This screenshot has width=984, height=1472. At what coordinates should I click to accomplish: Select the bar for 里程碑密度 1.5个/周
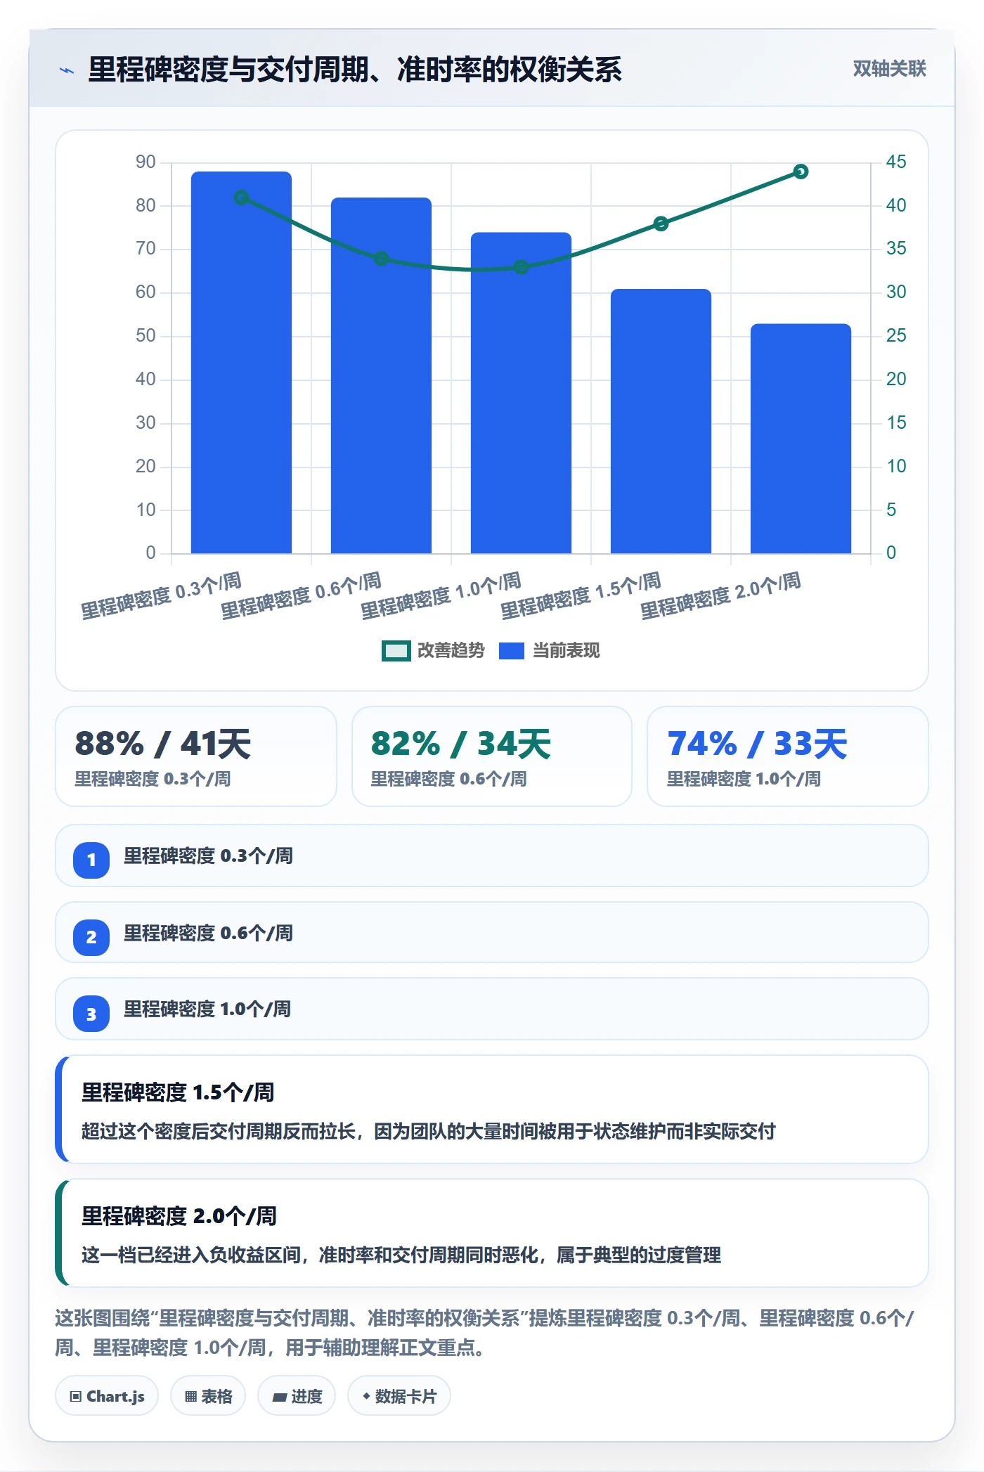click(x=661, y=421)
